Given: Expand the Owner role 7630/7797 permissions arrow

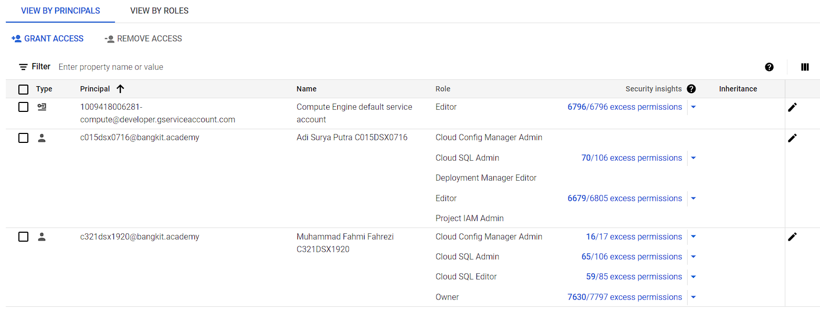Looking at the screenshot, I should (693, 297).
